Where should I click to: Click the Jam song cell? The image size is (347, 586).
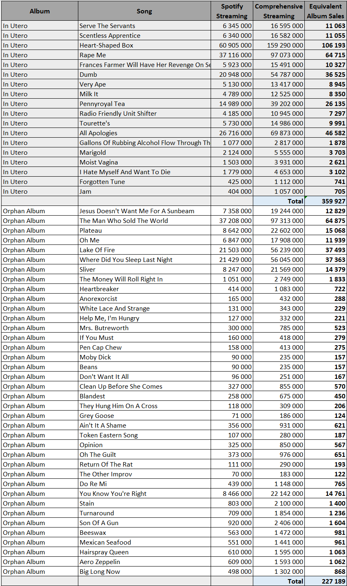point(144,191)
